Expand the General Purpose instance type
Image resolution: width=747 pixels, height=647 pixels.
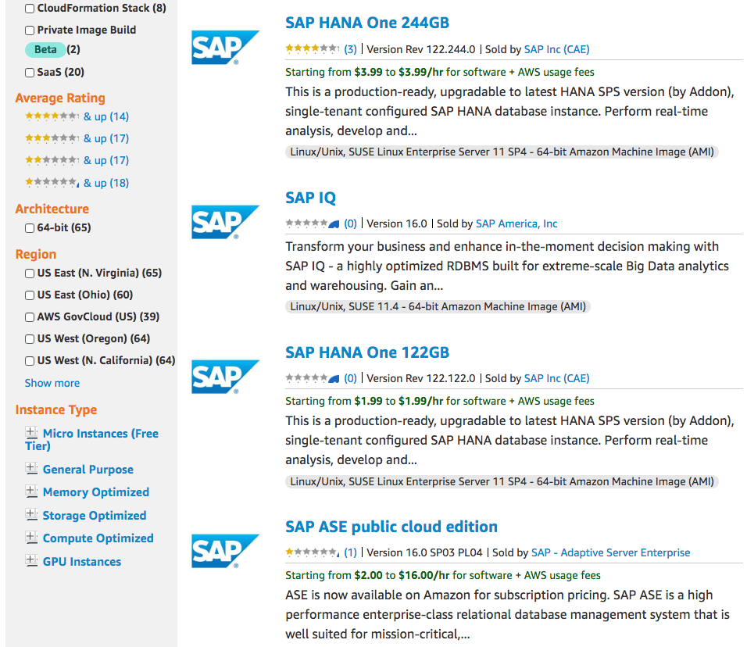click(31, 468)
